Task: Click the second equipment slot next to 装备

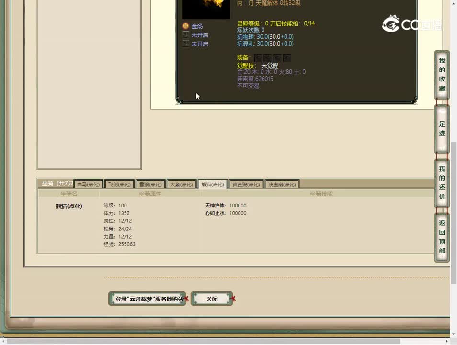Action: pos(268,58)
